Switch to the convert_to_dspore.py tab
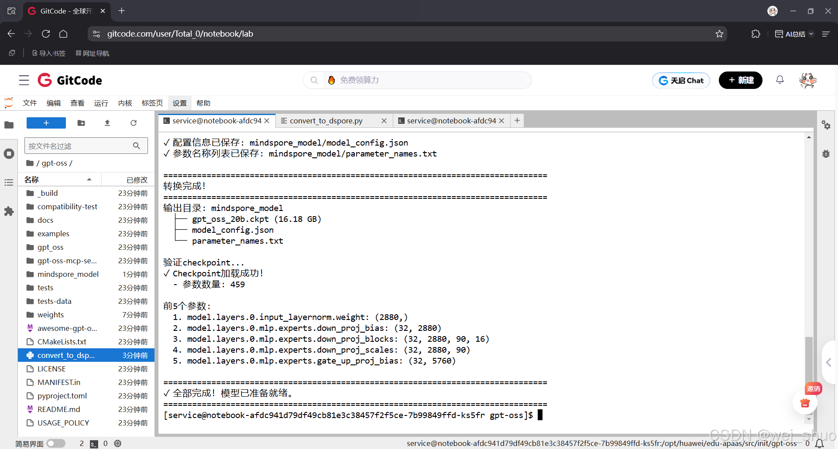 coord(326,121)
